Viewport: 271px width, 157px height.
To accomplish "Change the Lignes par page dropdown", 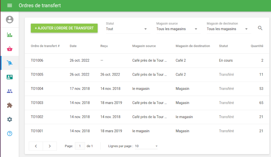I will pyautogui.click(x=146, y=146).
